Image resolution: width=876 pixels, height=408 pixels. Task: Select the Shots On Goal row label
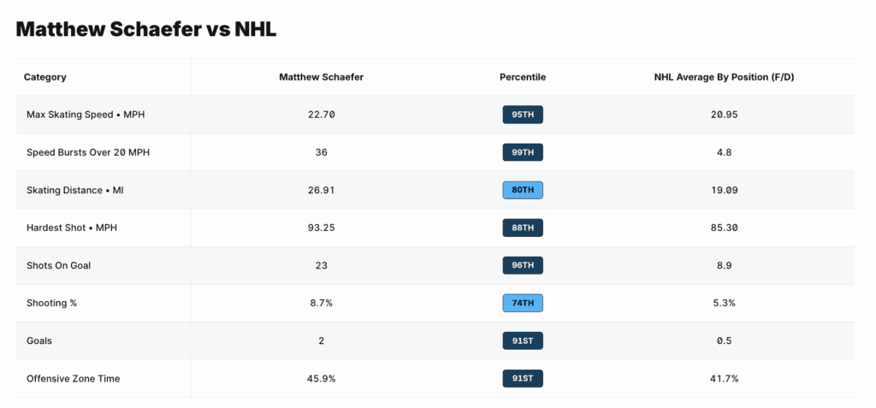[x=59, y=265]
